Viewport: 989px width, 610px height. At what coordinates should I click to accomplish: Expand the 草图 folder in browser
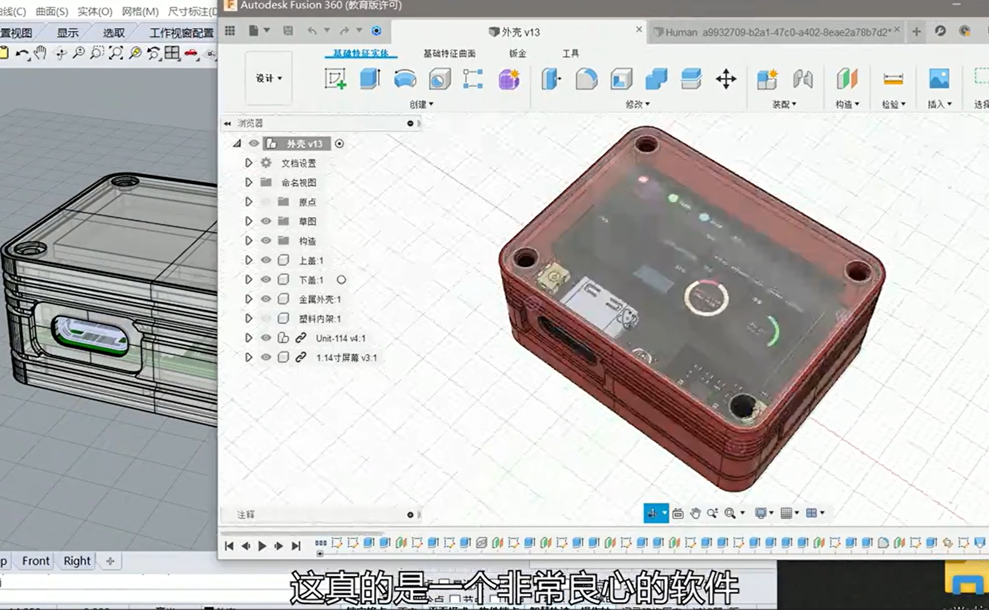click(x=249, y=221)
